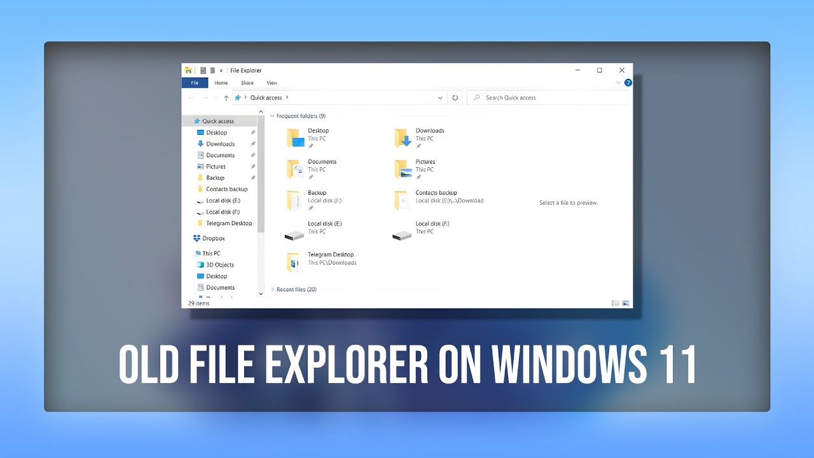
Task: Click the Refresh button
Action: click(x=455, y=98)
